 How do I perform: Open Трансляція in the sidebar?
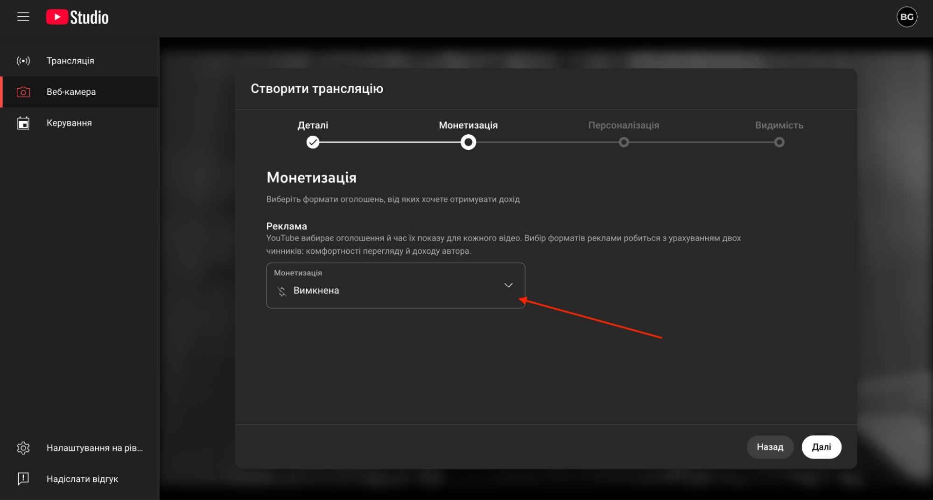coord(70,61)
